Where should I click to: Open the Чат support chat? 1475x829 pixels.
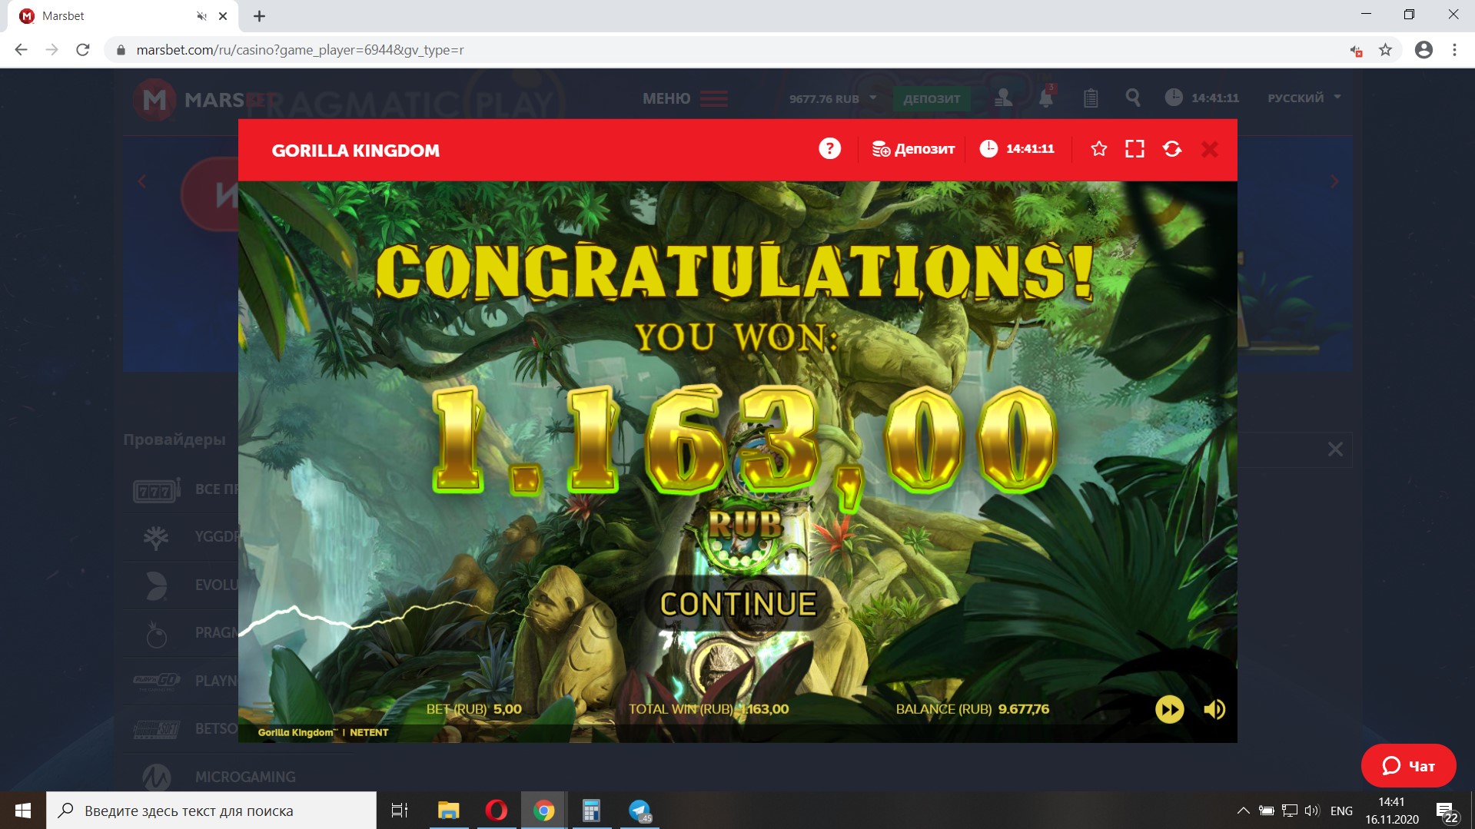(x=1408, y=766)
